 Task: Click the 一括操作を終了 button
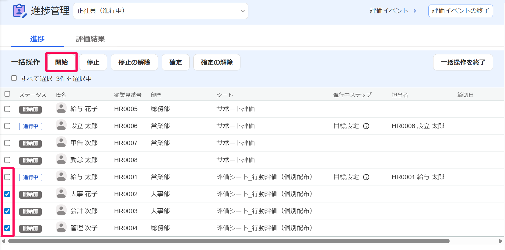pyautogui.click(x=463, y=62)
